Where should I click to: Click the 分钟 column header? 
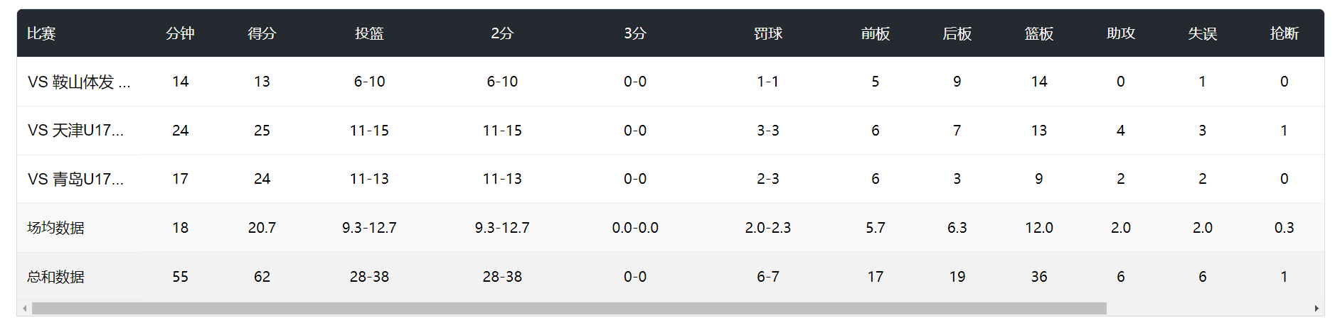[x=180, y=33]
